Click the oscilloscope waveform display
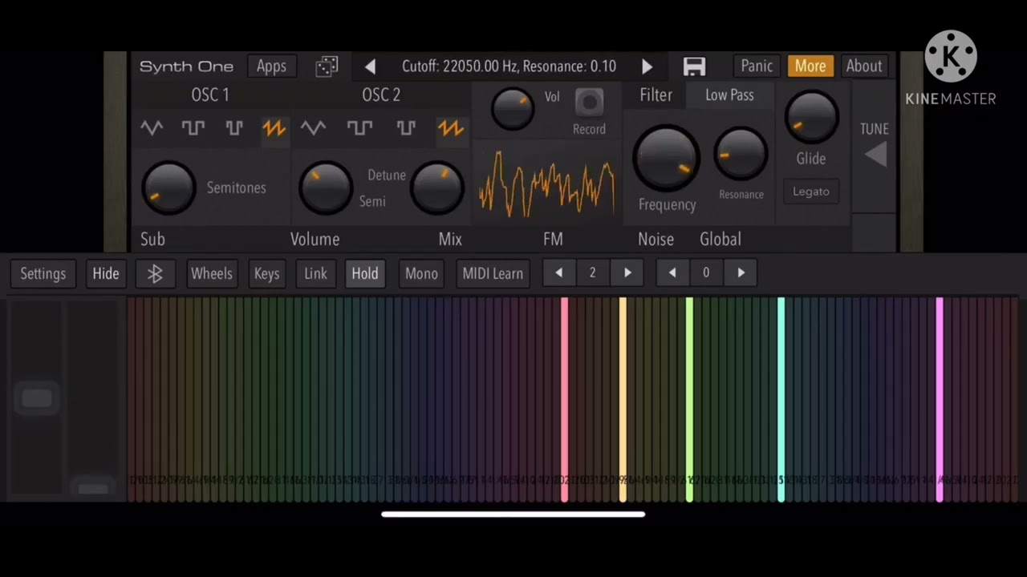 pyautogui.click(x=547, y=183)
